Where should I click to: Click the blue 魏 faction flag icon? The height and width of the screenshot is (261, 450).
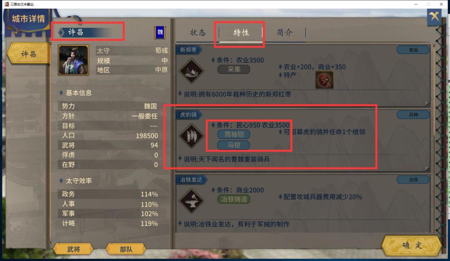coord(160,32)
